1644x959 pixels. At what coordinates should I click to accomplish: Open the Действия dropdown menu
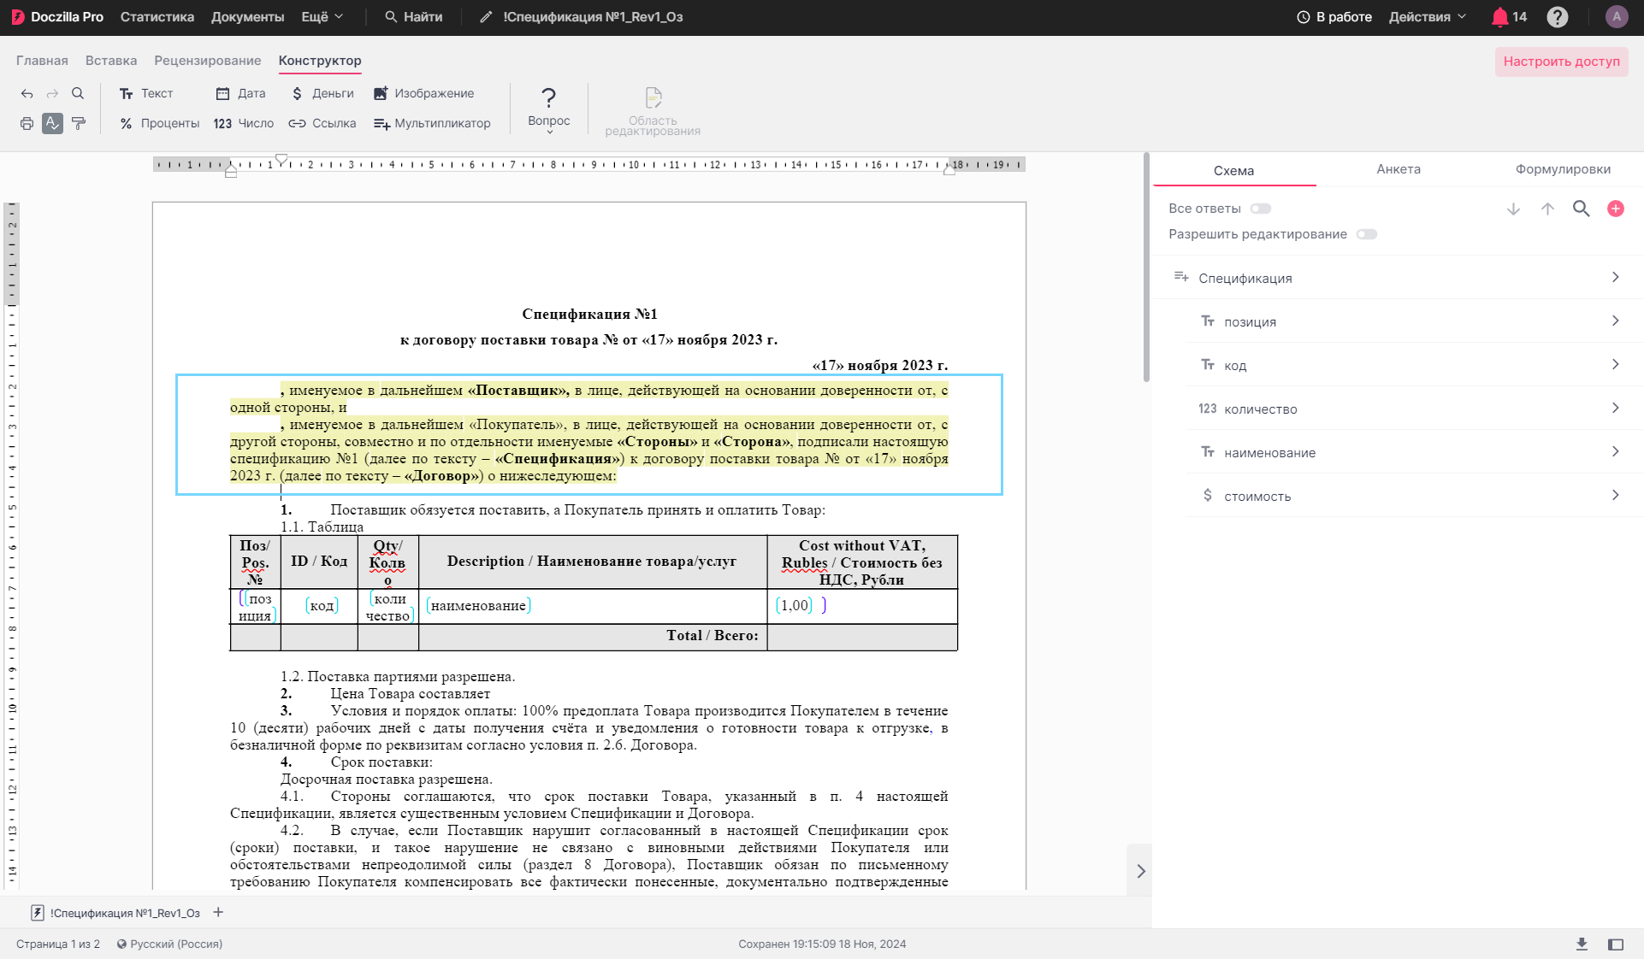pos(1427,17)
